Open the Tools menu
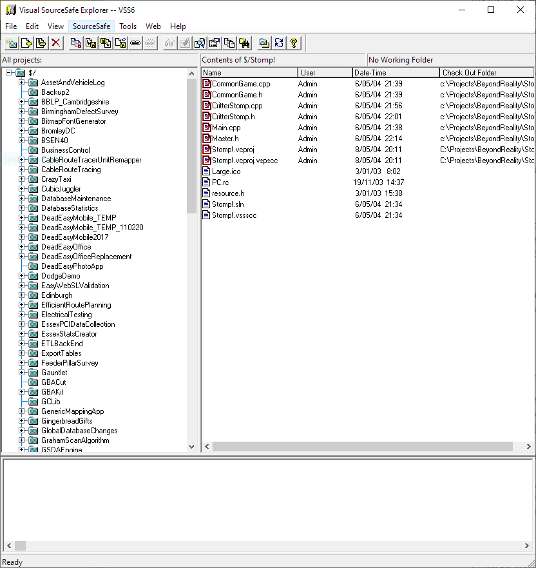 tap(128, 26)
